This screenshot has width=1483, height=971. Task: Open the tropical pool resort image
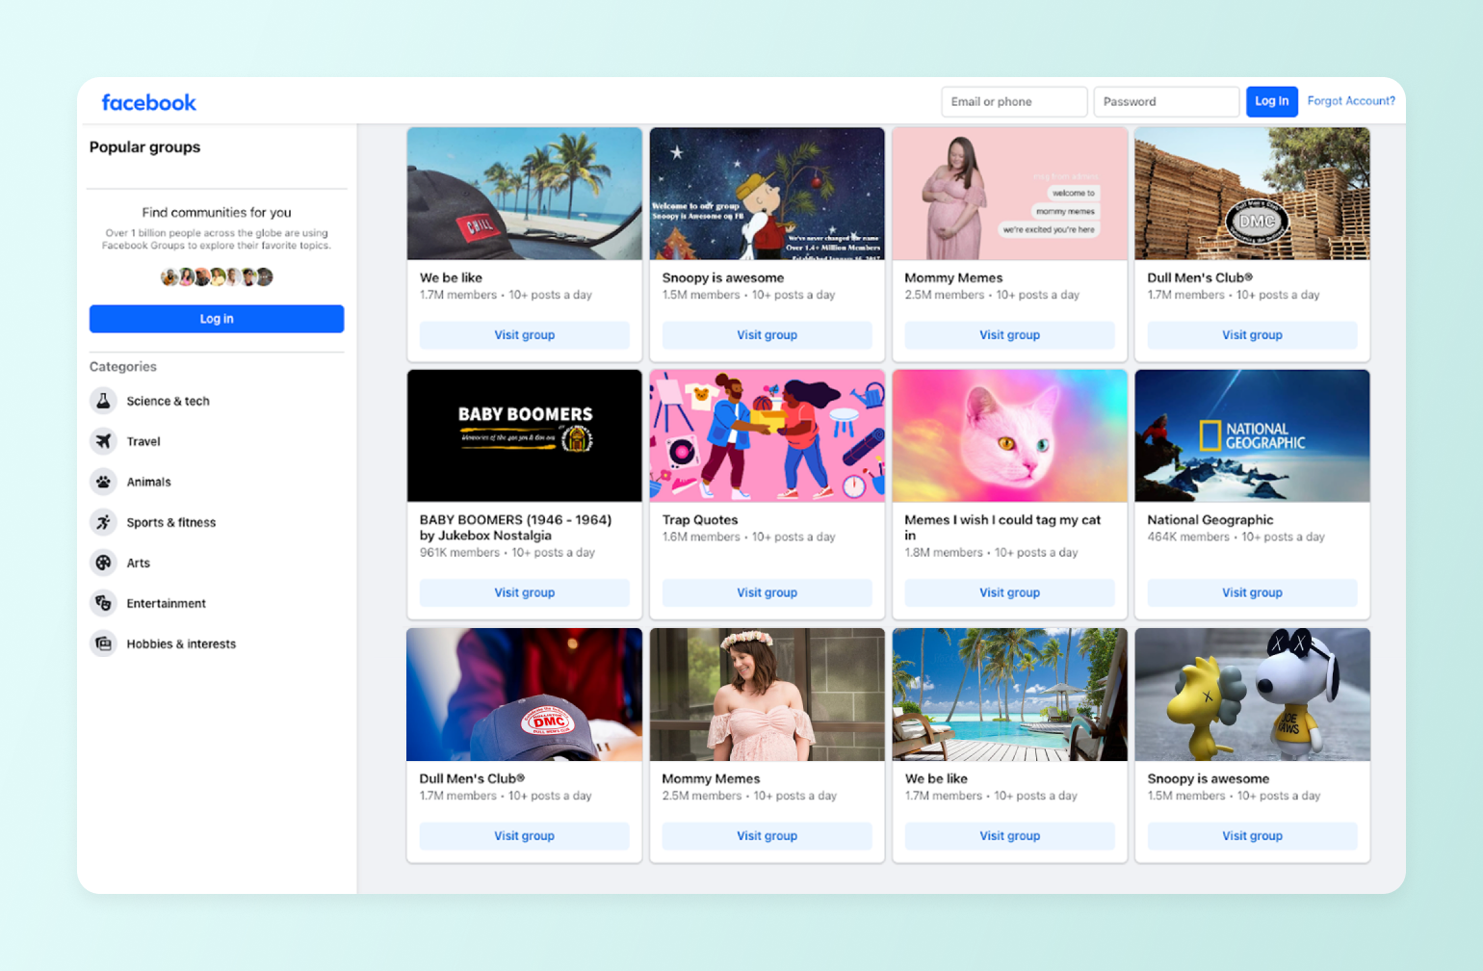pyautogui.click(x=1010, y=695)
